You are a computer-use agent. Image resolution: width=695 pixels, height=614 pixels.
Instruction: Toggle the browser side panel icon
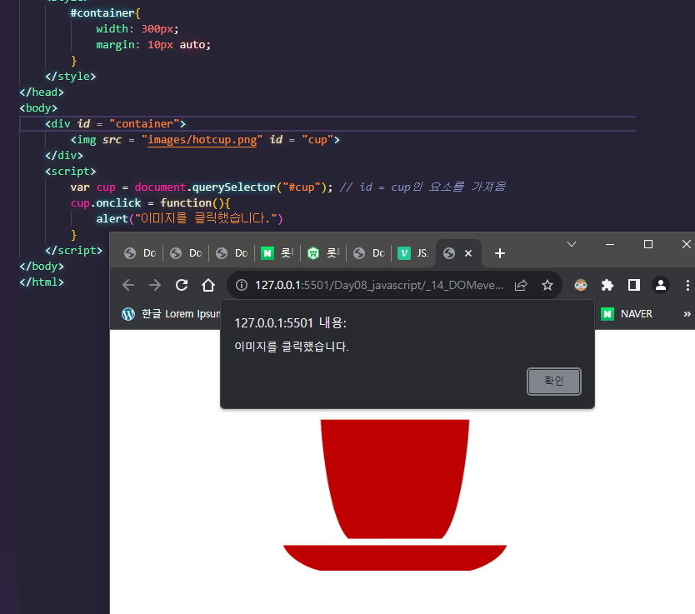pyautogui.click(x=634, y=285)
